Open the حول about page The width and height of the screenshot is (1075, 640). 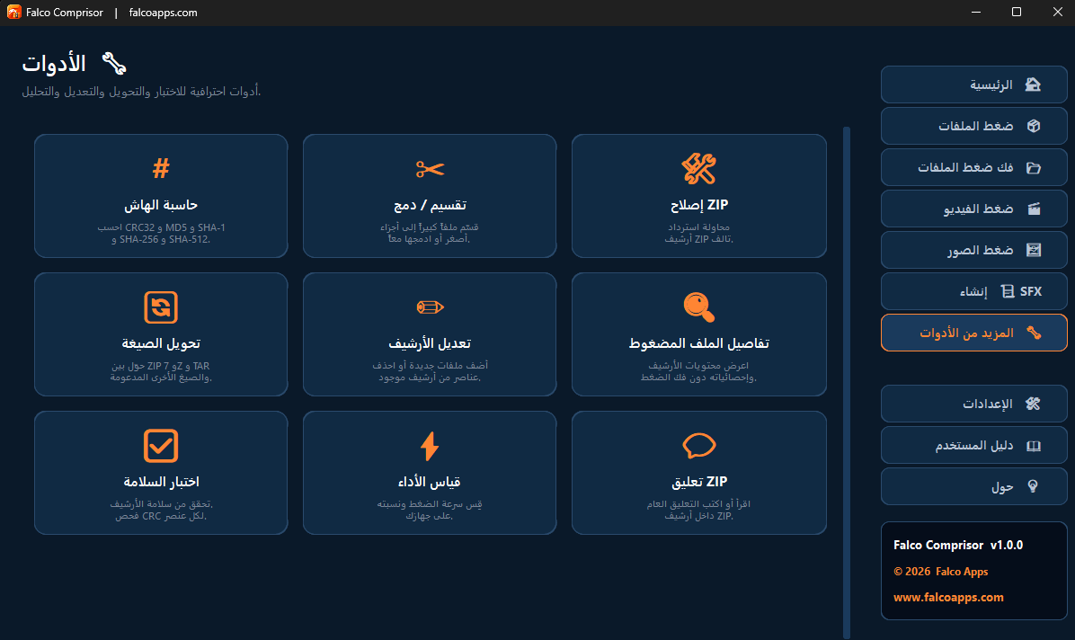click(973, 486)
